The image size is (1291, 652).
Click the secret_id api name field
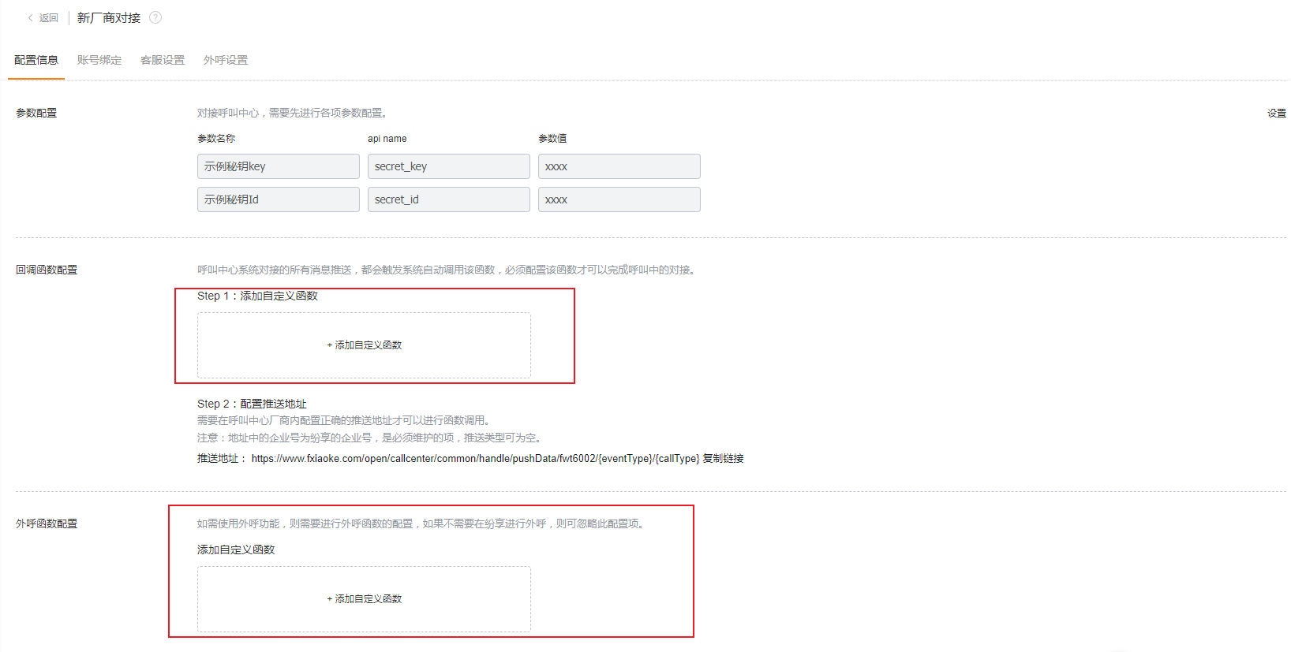[x=448, y=199]
